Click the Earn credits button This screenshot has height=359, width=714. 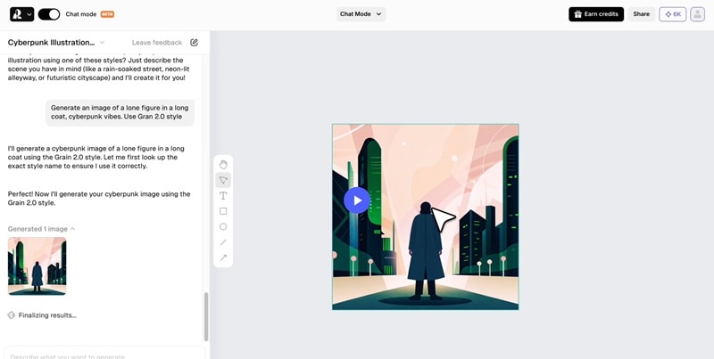[x=596, y=14]
